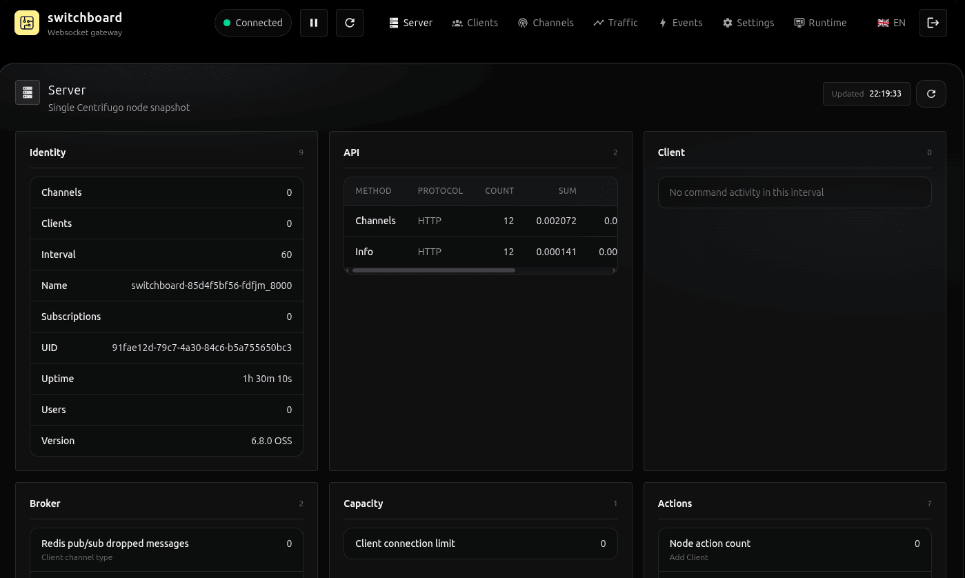This screenshot has width=965, height=578.
Task: Pause live updates with the pause button
Action: click(x=314, y=23)
